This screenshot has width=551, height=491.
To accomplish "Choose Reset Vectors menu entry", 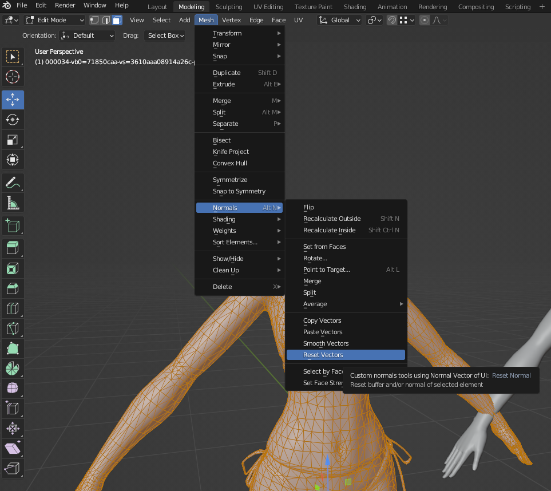I will [x=346, y=355].
